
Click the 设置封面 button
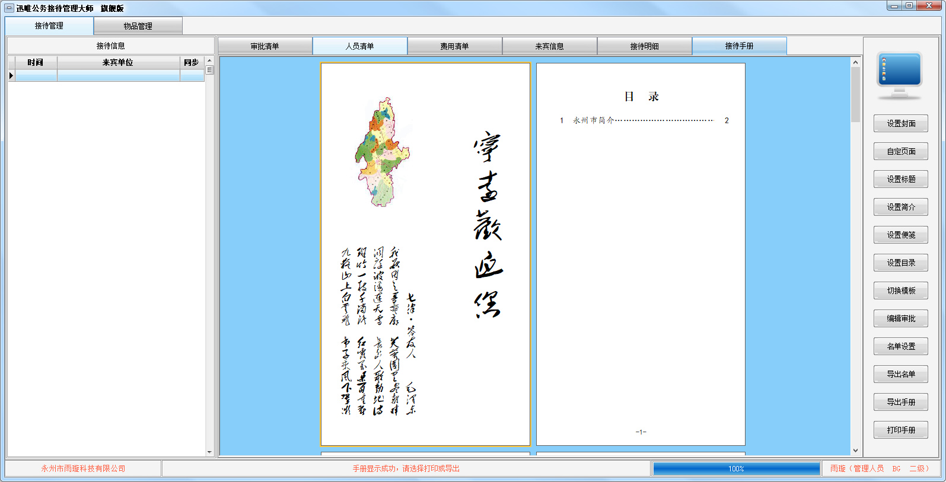(901, 123)
